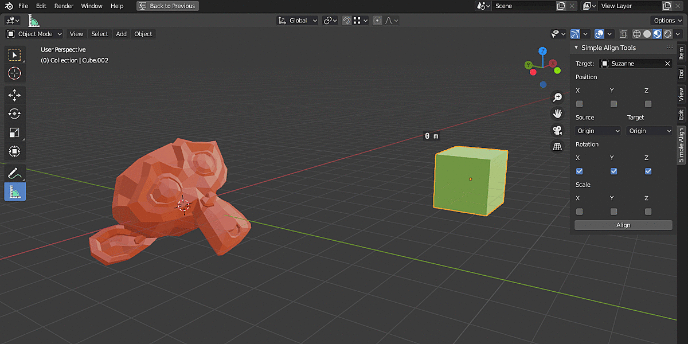
Task: Click the Back to Previous button
Action: click(167, 6)
